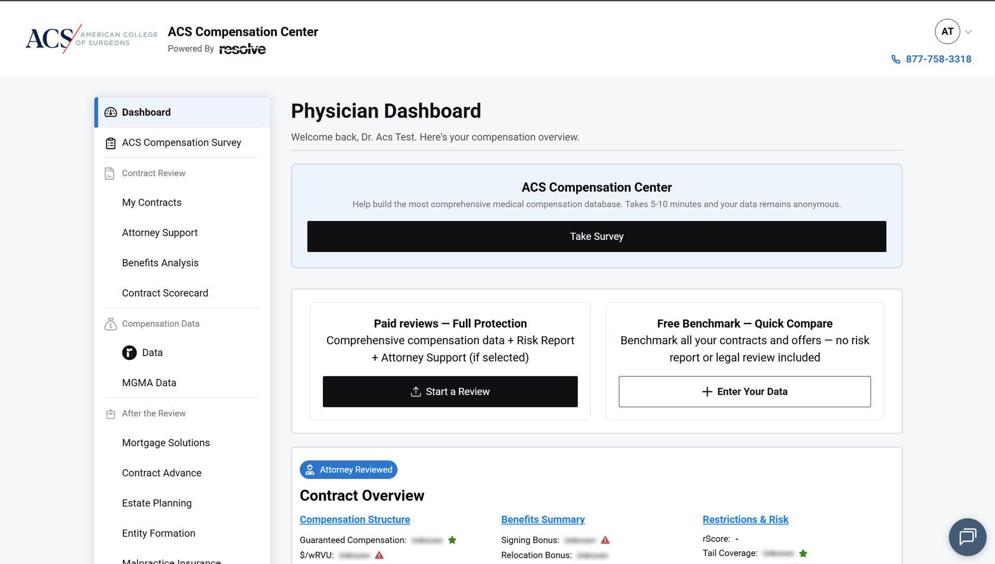Select the Dashboard sidebar item
Screen dimensions: 995x564
click(182, 112)
